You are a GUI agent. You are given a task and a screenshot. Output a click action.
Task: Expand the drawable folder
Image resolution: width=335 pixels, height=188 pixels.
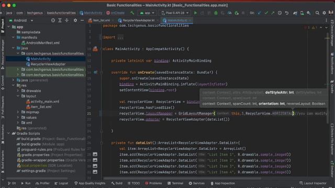[x=18, y=91]
